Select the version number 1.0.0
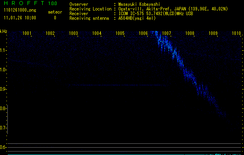Image resolution: width=244 pixels, height=155 pixels. [52, 3]
